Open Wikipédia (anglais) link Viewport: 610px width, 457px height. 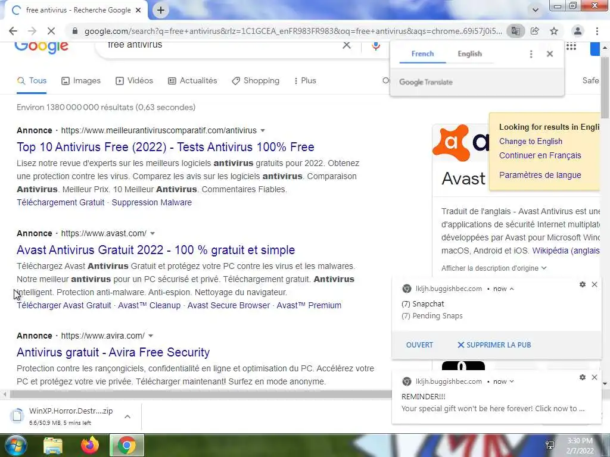point(566,251)
